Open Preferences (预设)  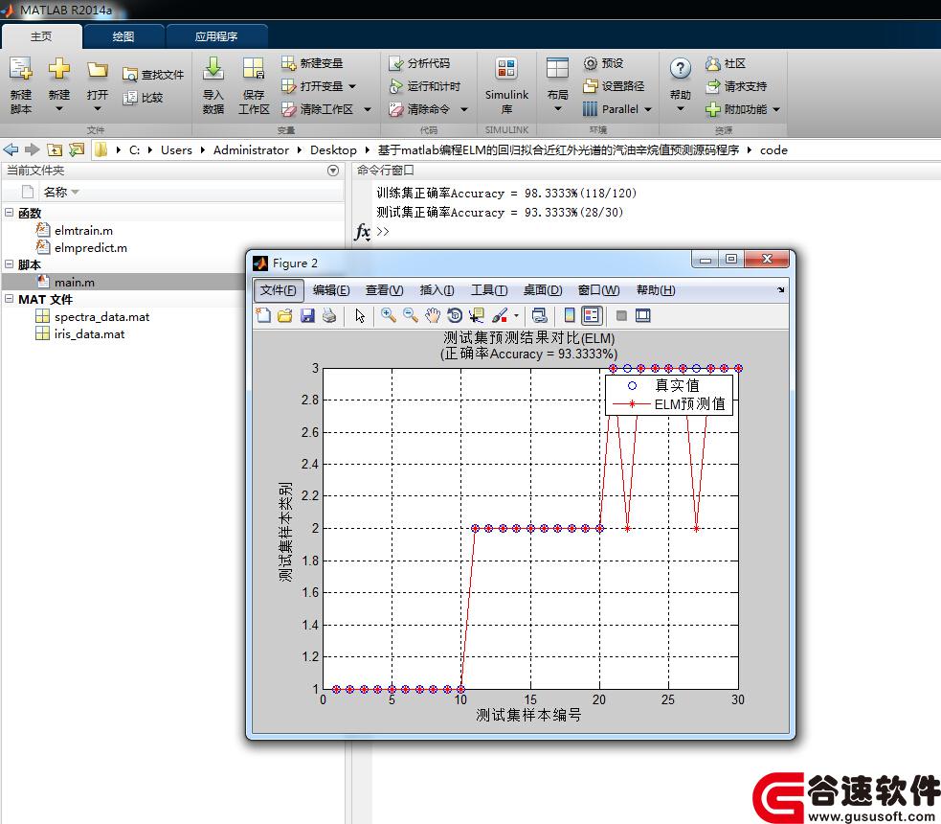603,63
